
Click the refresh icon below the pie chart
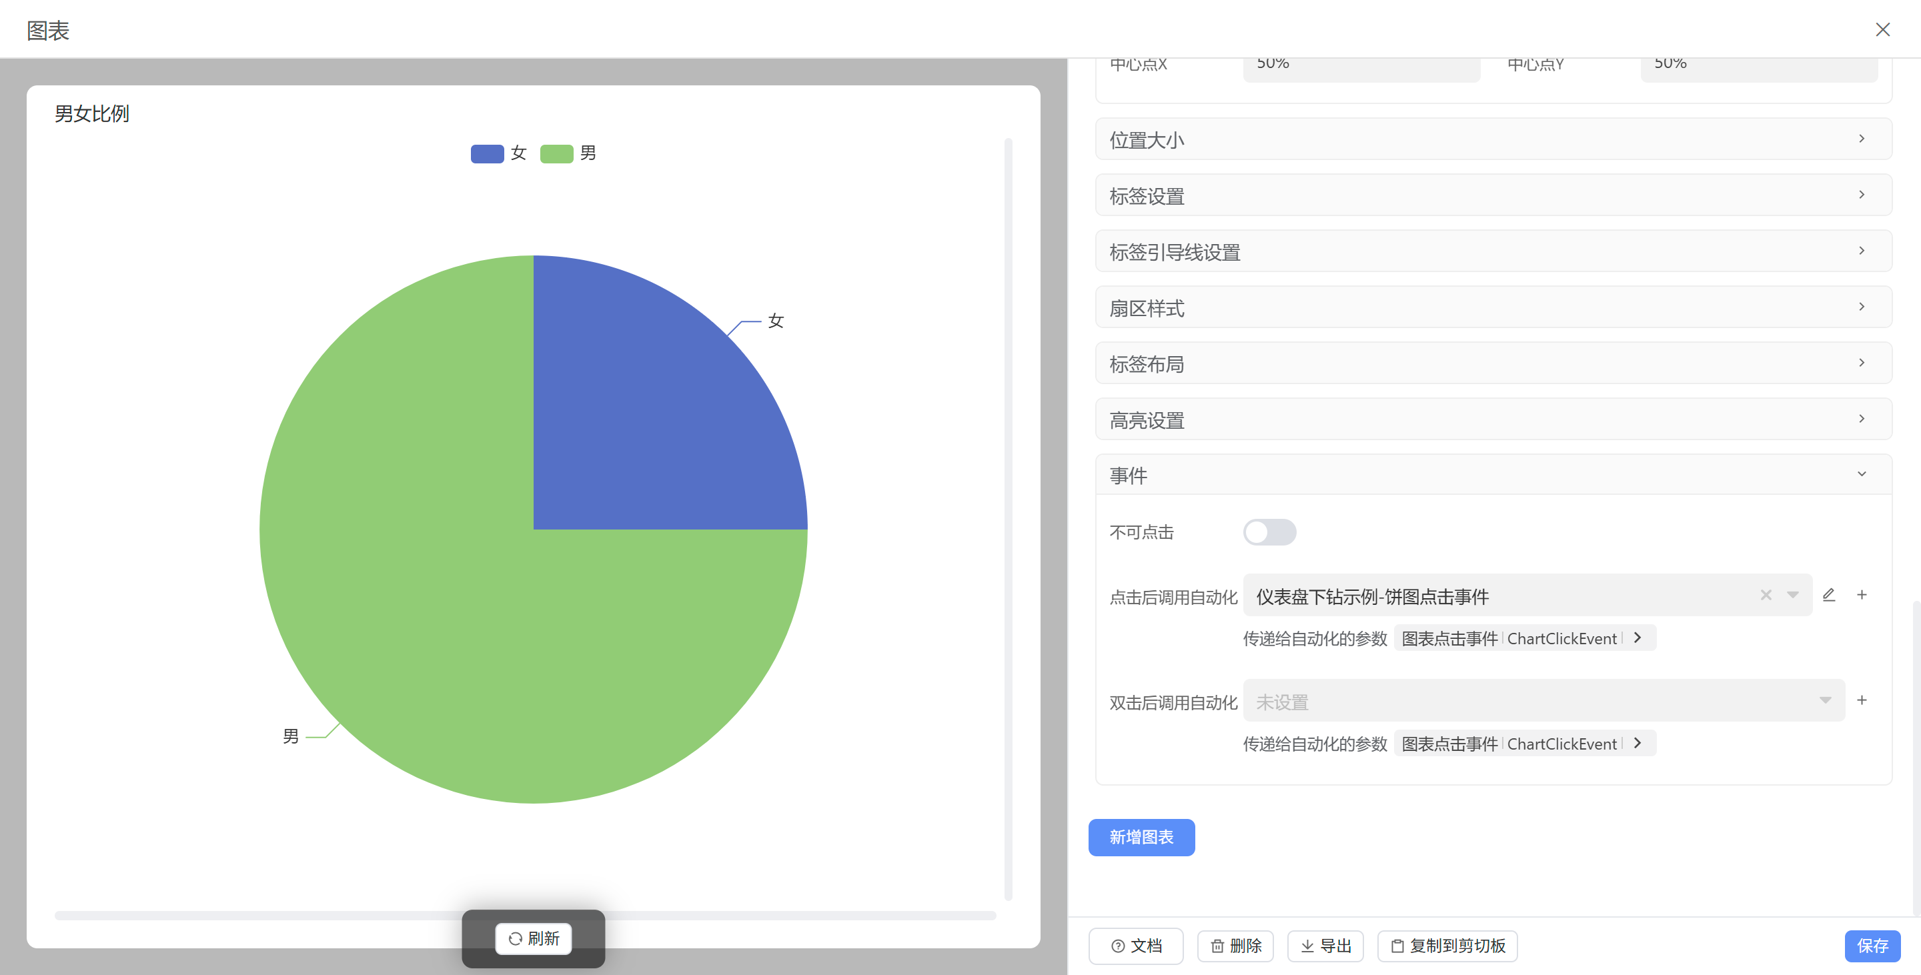(x=516, y=938)
